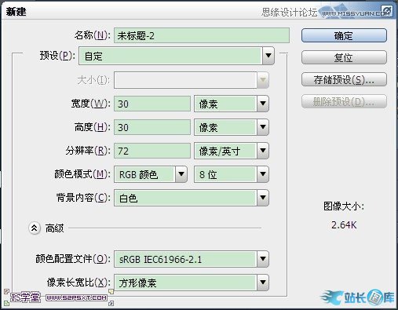Image resolution: width=398 pixels, height=310 pixels.
Task: Click the 颜色配置文件(O): label
Action: pyautogui.click(x=73, y=259)
